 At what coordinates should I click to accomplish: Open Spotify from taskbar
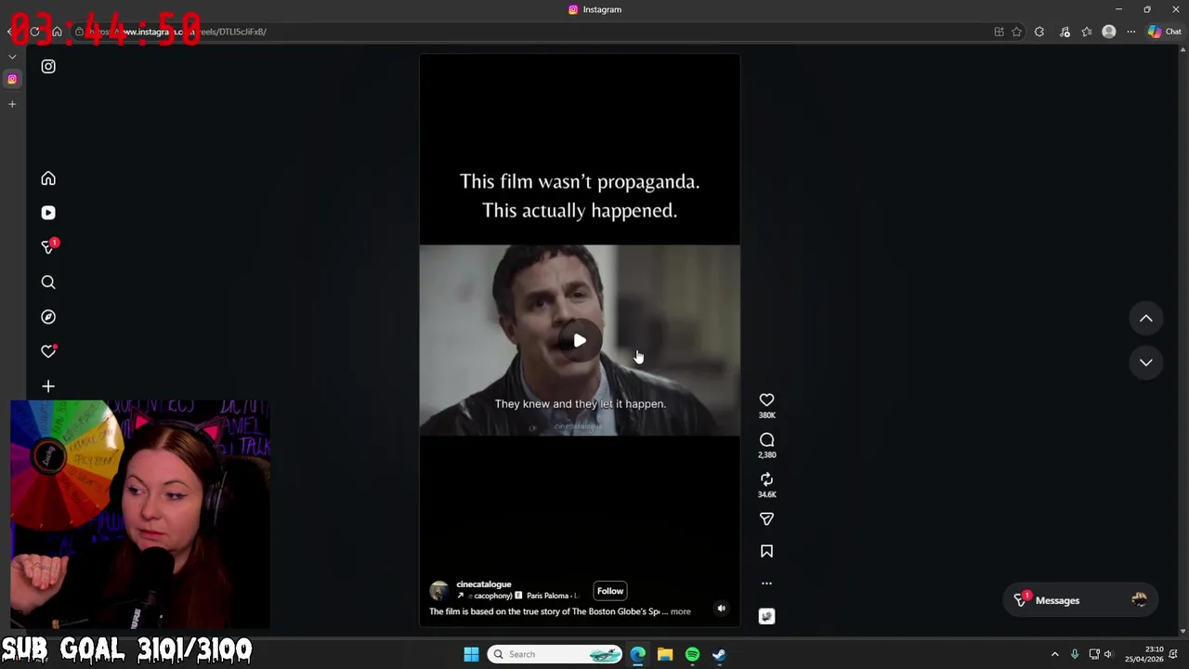tap(692, 654)
